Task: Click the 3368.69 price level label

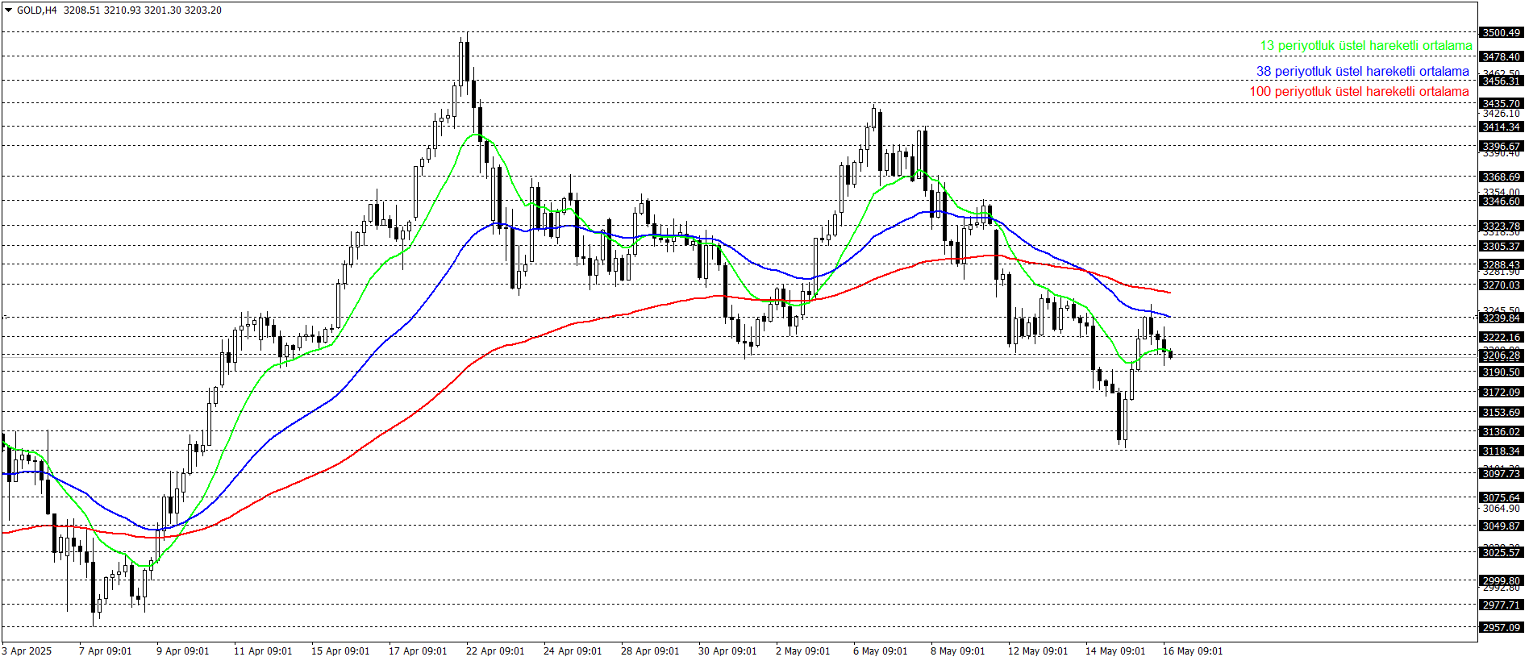Action: pos(1502,177)
